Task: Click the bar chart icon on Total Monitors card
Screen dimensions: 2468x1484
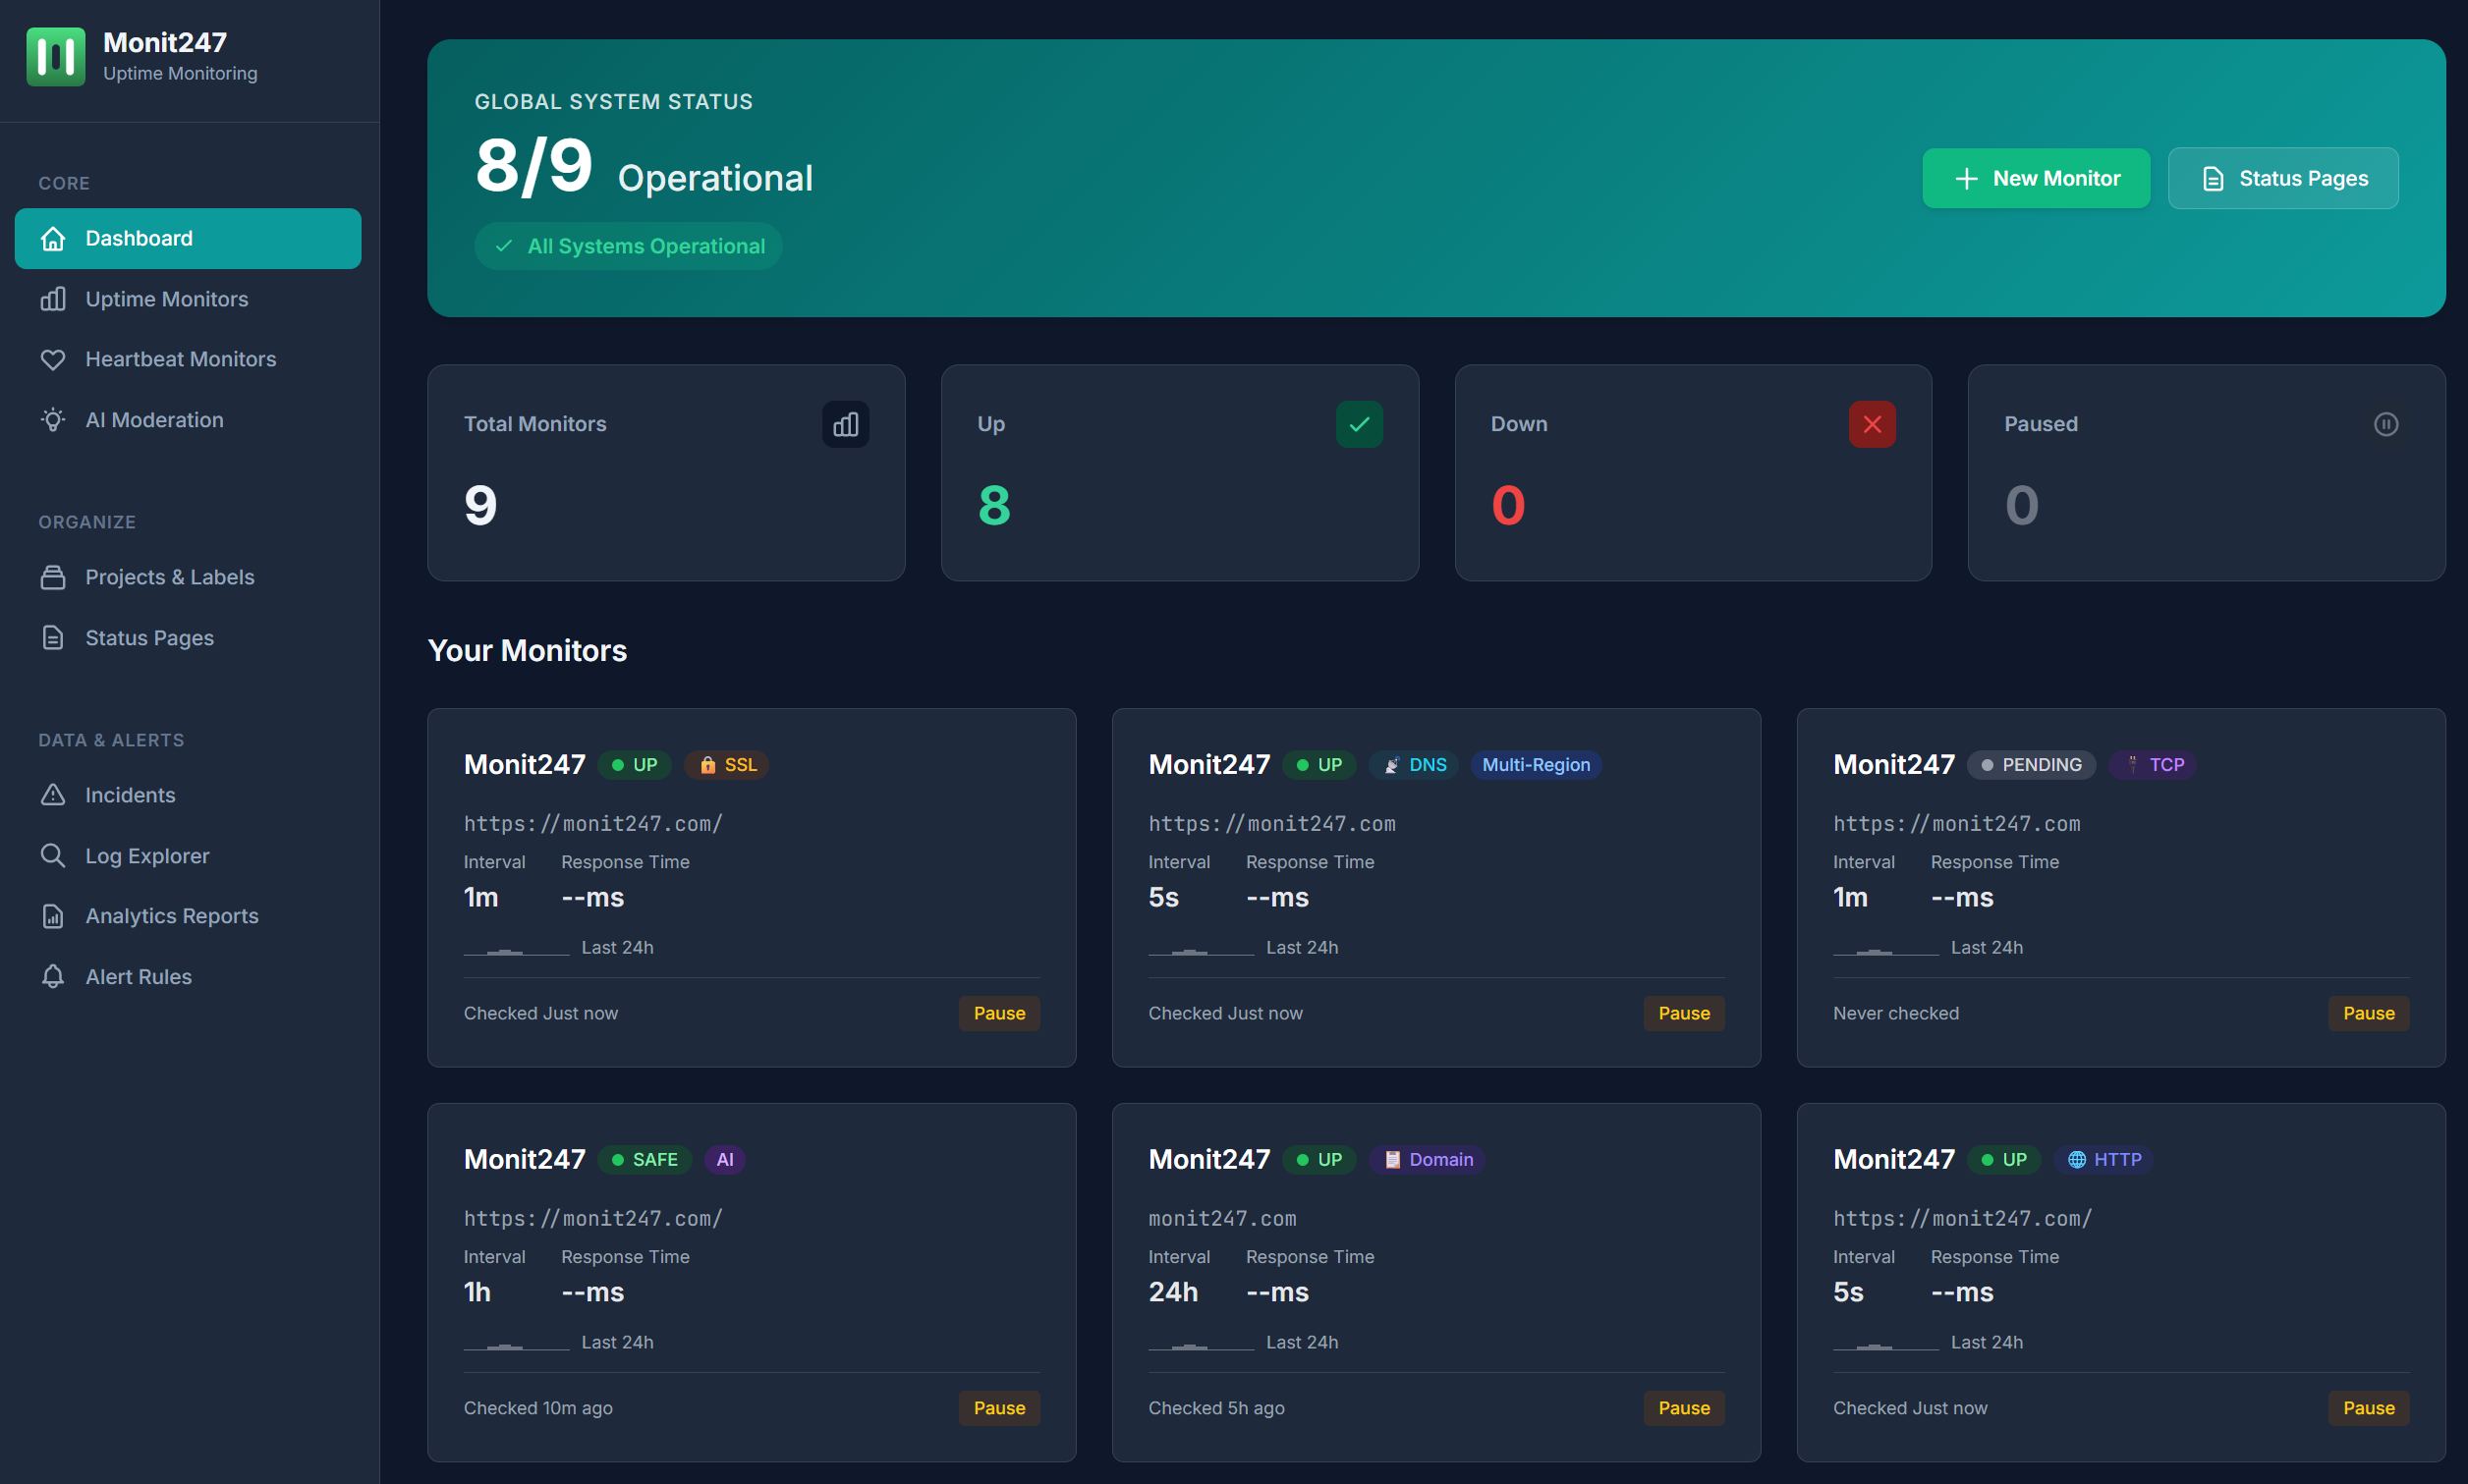Action: click(x=844, y=424)
